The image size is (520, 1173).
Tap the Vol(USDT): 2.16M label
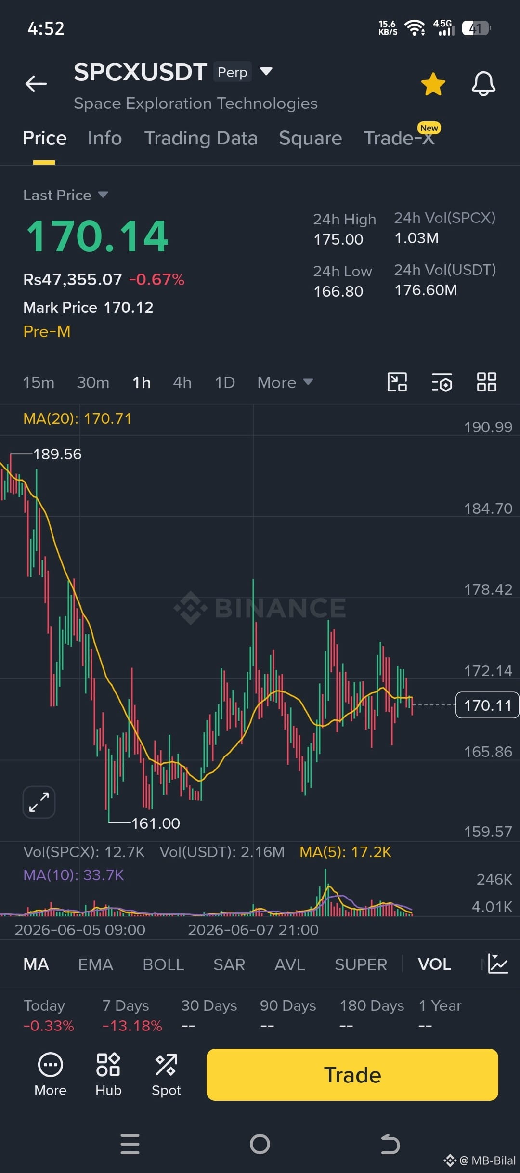[x=222, y=852]
